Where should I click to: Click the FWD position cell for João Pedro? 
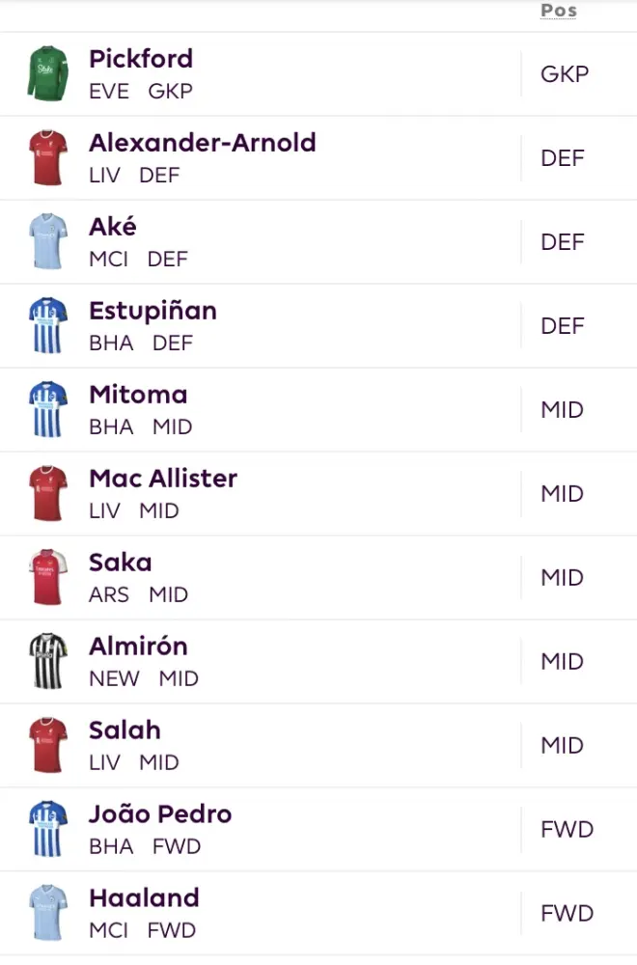tap(567, 830)
